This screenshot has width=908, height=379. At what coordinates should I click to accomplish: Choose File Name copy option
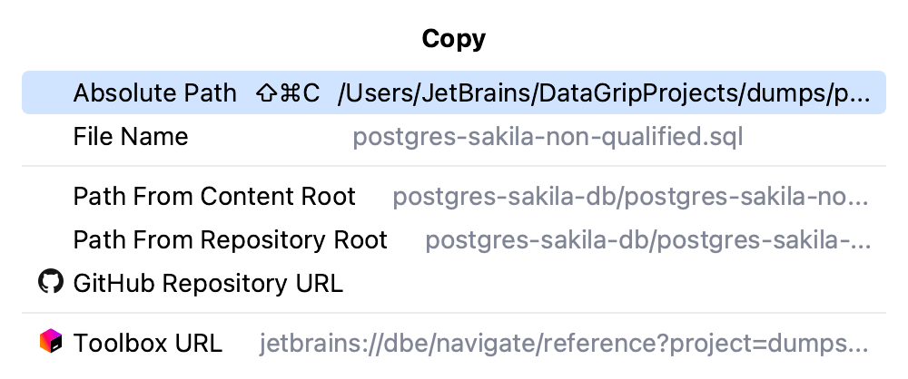(453, 137)
